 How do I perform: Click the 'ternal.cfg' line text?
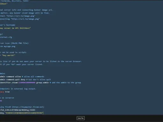[x=6, y=37]
